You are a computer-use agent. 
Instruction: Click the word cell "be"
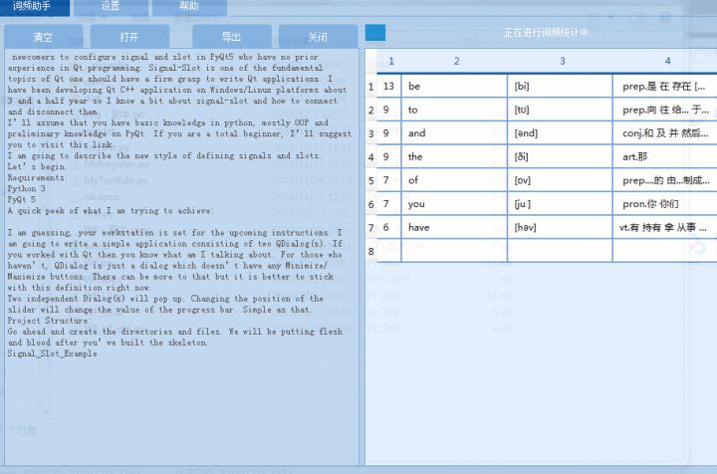454,86
